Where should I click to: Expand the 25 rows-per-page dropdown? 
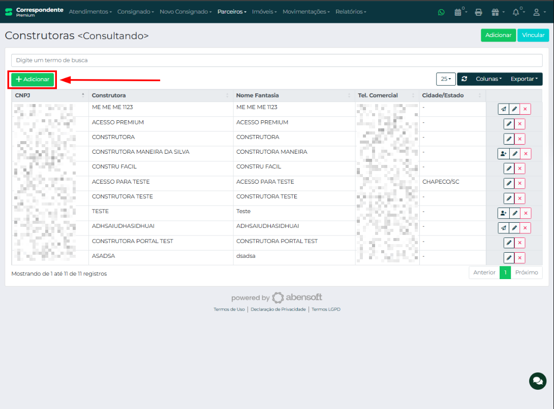446,79
